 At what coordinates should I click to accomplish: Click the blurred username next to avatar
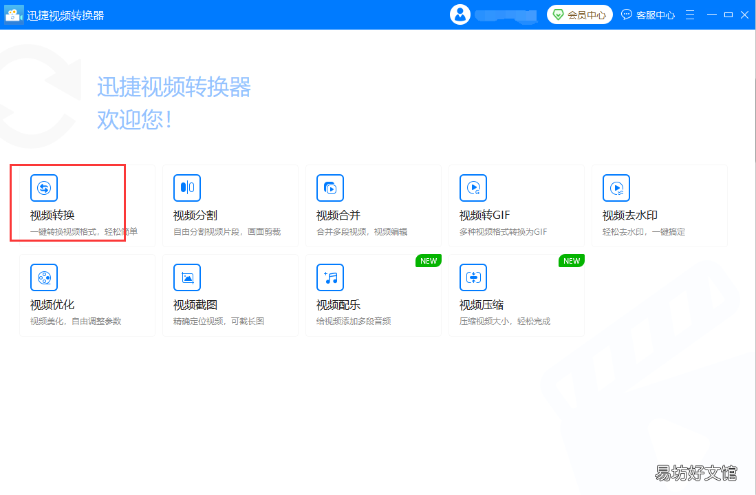pos(506,15)
